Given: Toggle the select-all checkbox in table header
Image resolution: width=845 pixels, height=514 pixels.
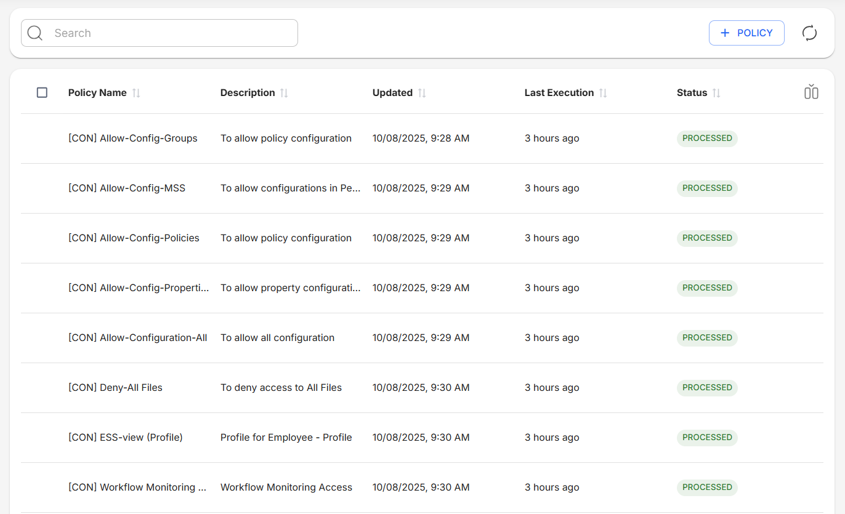Looking at the screenshot, I should click(42, 92).
